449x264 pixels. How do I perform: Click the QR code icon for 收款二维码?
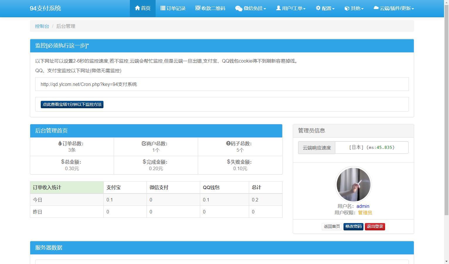[x=197, y=8]
